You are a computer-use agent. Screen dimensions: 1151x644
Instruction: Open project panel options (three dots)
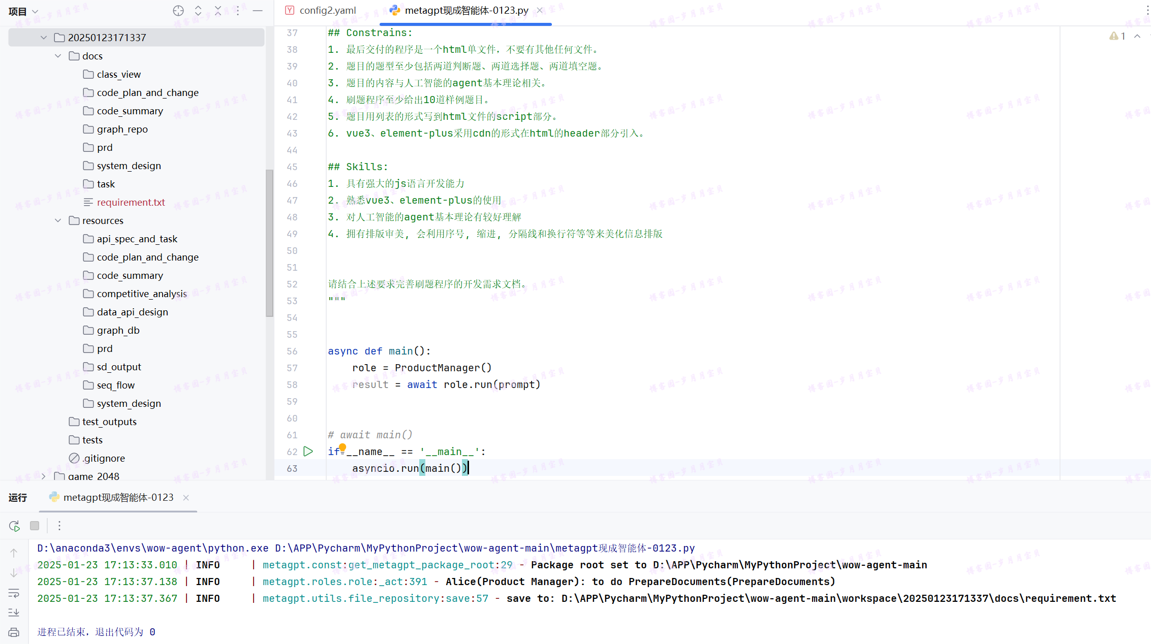pyautogui.click(x=238, y=11)
